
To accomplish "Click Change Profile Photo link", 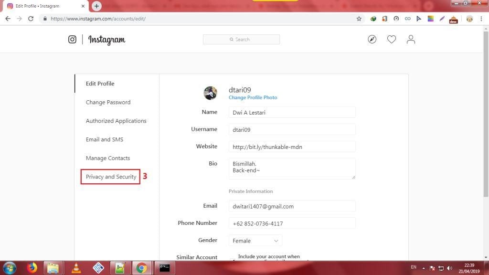I will (253, 97).
